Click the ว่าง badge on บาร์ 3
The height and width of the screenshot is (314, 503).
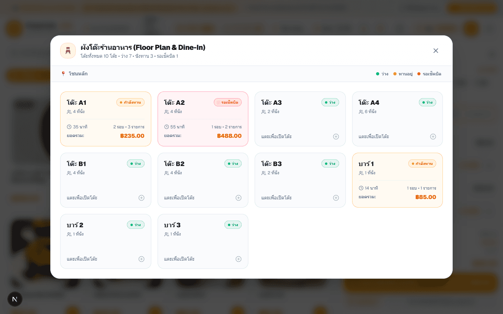click(233, 225)
